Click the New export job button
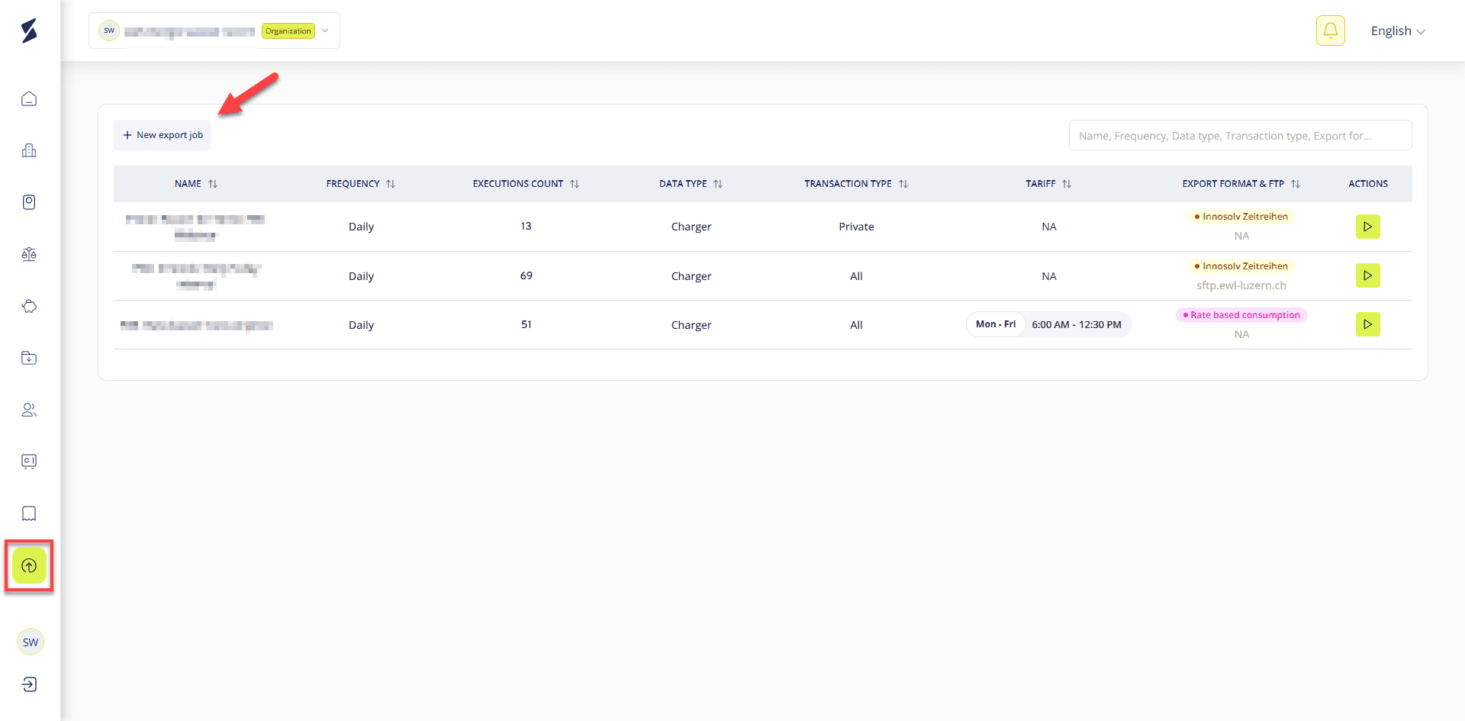Image resolution: width=1465 pixels, height=721 pixels. point(163,135)
